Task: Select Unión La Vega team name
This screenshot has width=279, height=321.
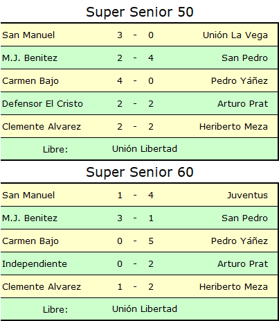Action: point(235,35)
